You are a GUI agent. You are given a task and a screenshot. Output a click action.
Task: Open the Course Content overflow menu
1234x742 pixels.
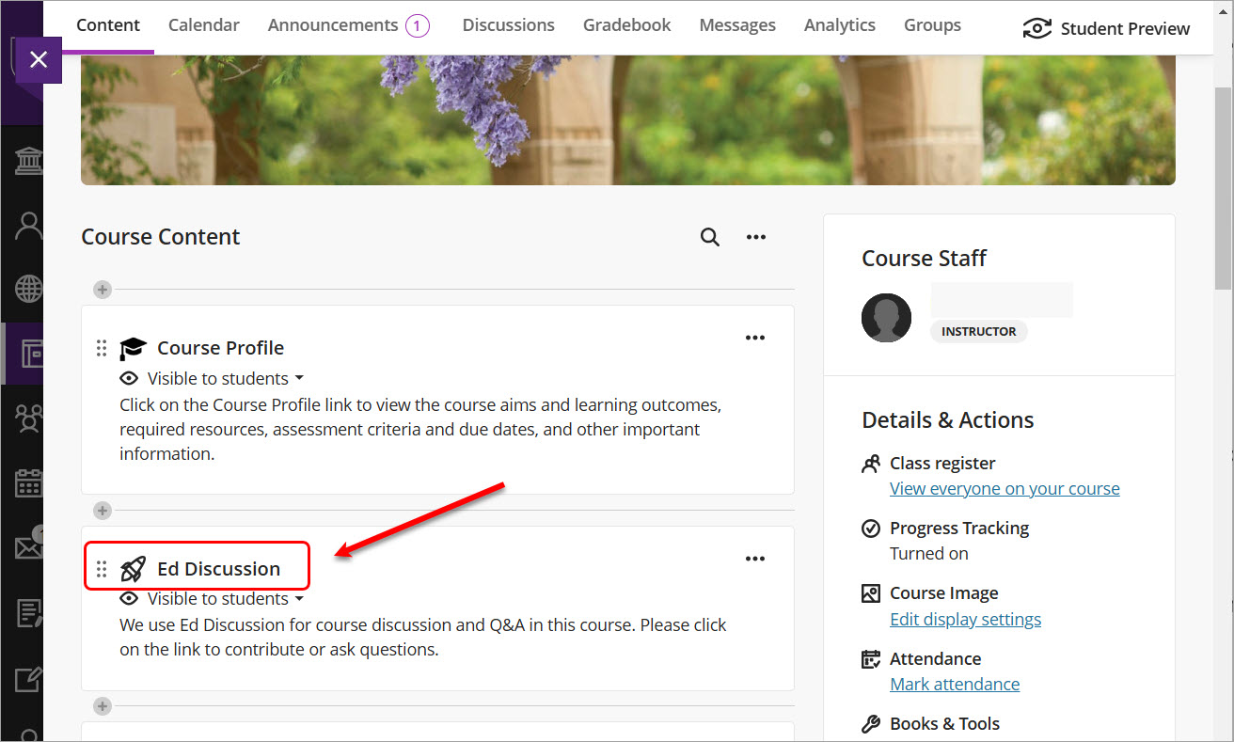(x=755, y=236)
